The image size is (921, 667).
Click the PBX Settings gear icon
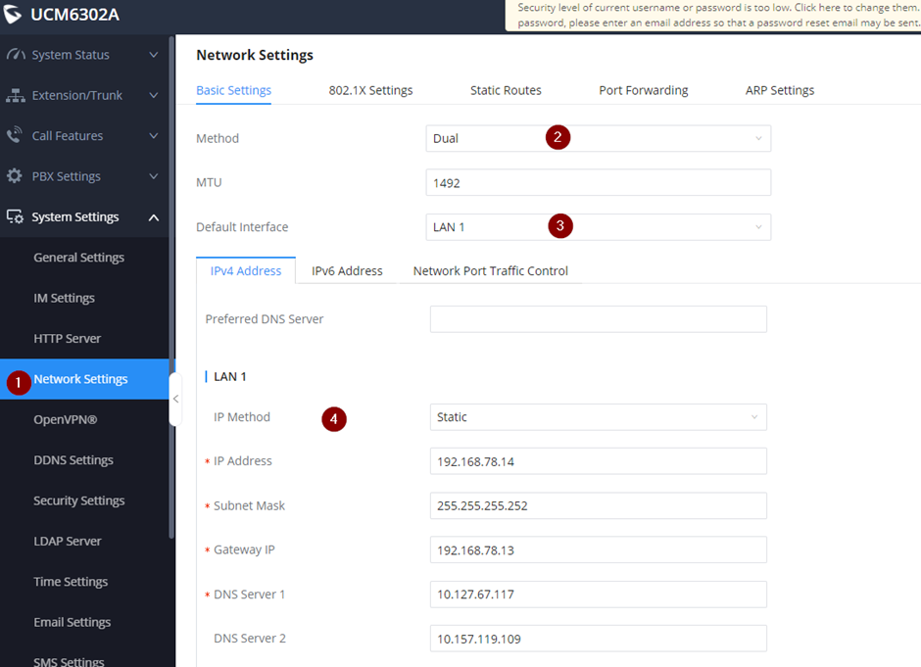[15, 176]
